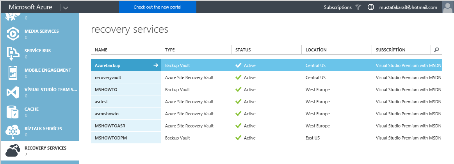Select the CACHE menu label
The image size is (454, 164).
click(x=32, y=109)
